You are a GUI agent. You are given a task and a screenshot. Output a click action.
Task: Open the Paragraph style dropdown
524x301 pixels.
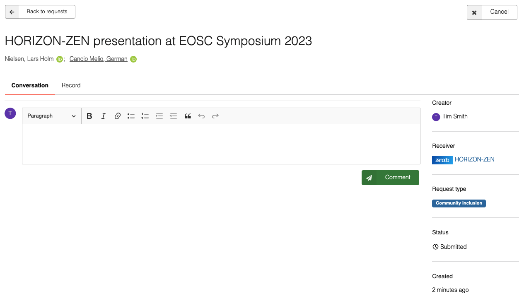point(51,116)
